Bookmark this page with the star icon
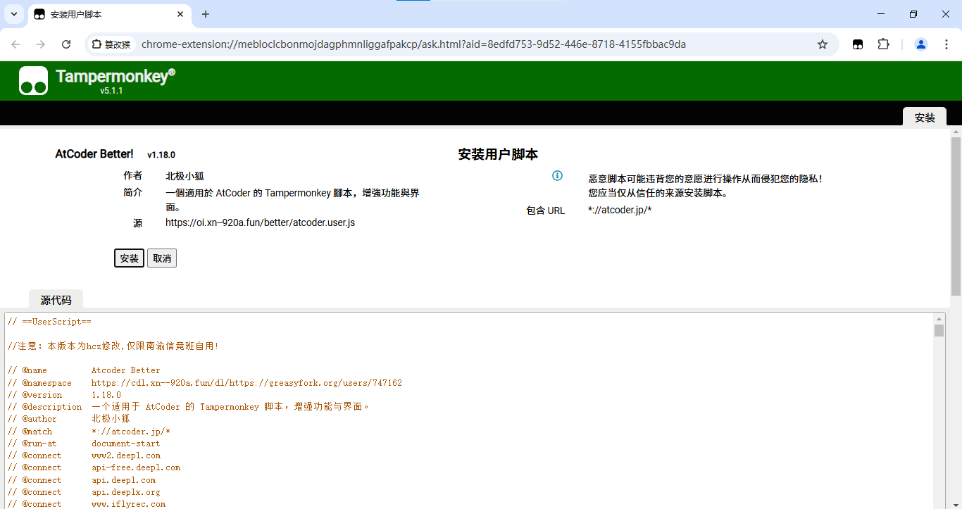The width and height of the screenshot is (962, 509). tap(823, 44)
